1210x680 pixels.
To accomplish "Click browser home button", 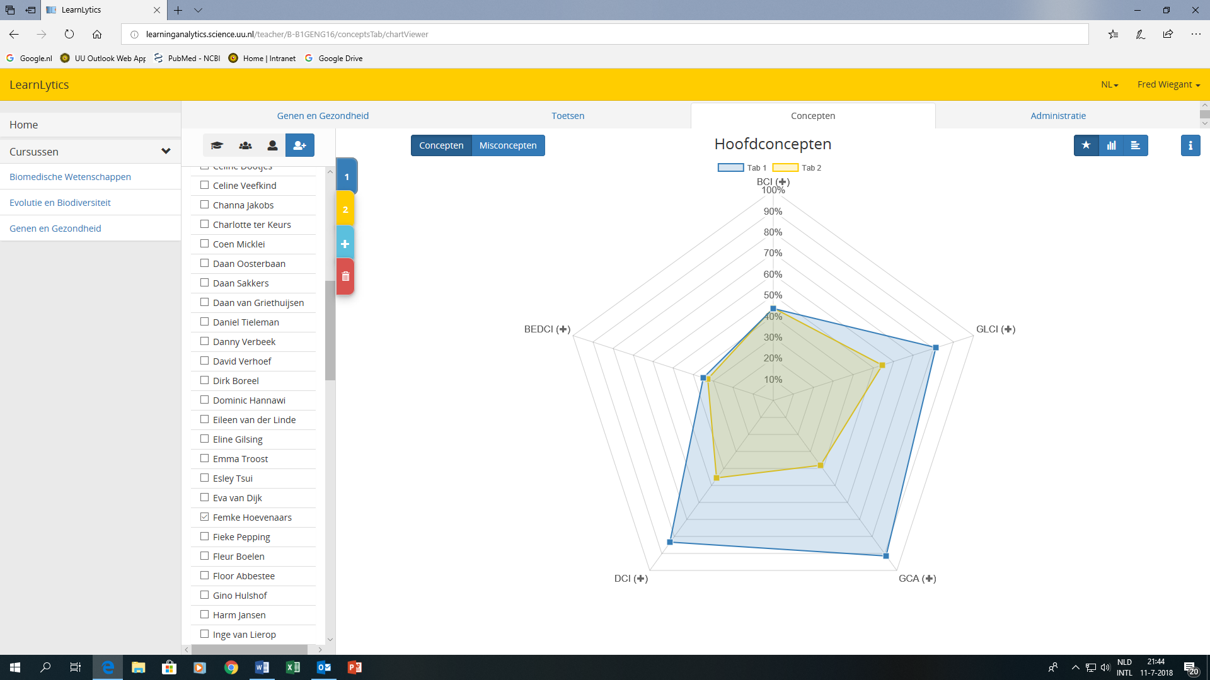I will click(x=97, y=34).
